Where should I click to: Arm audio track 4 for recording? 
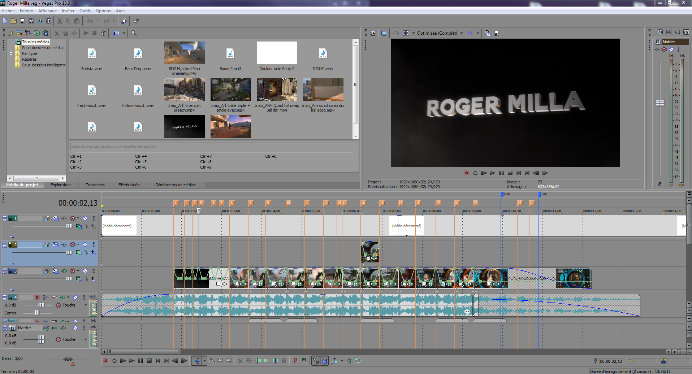pos(37,297)
